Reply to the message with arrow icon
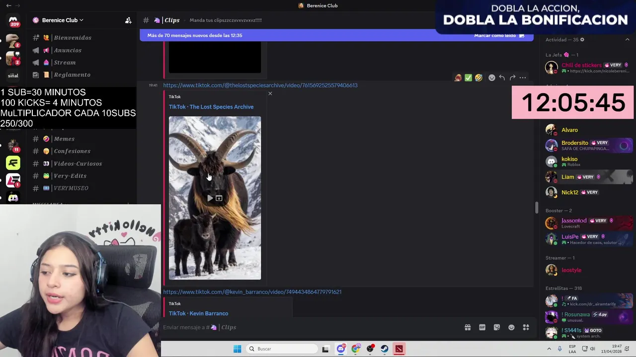This screenshot has height=357, width=636. (x=502, y=78)
